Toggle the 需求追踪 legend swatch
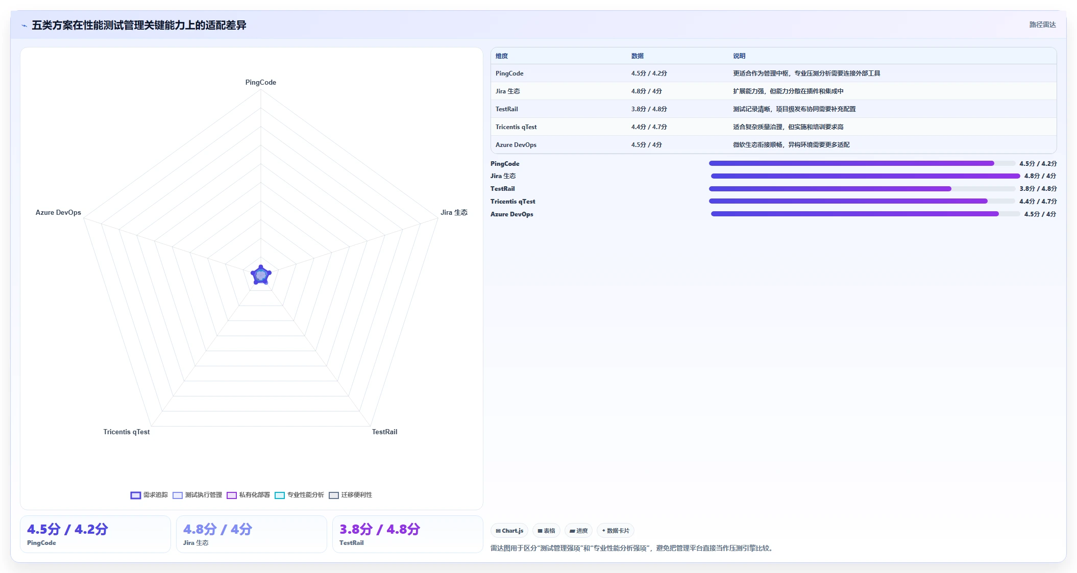 click(135, 495)
